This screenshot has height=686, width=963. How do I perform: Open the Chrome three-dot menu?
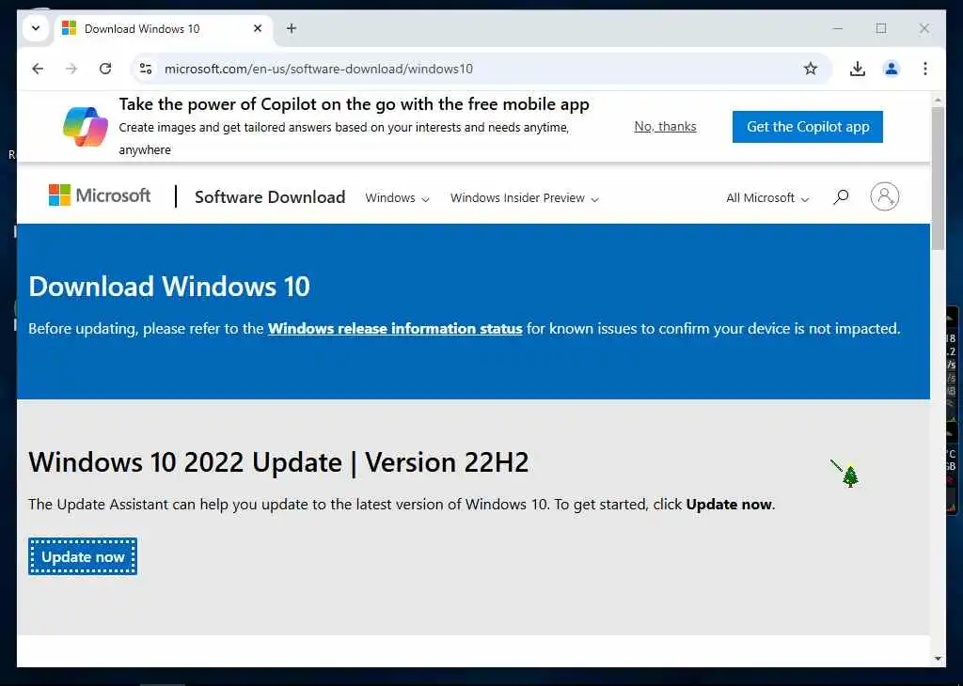coord(925,69)
